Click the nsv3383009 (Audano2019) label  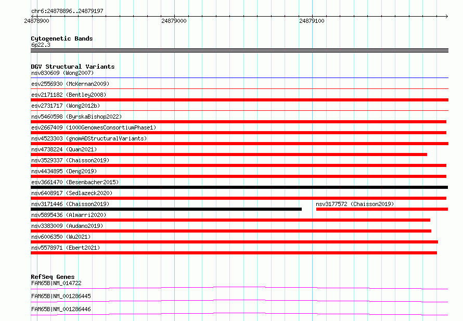(x=67, y=226)
